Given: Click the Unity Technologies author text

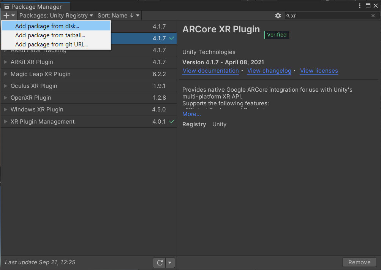Looking at the screenshot, I should [x=209, y=52].
